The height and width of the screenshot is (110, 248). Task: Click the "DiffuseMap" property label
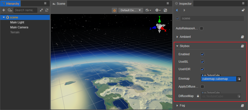tap(186, 96)
